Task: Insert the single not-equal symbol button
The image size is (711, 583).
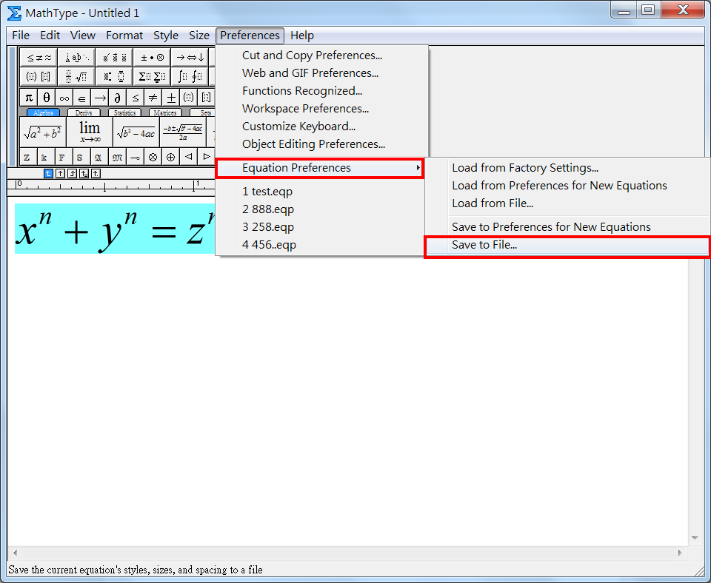Action: [153, 98]
